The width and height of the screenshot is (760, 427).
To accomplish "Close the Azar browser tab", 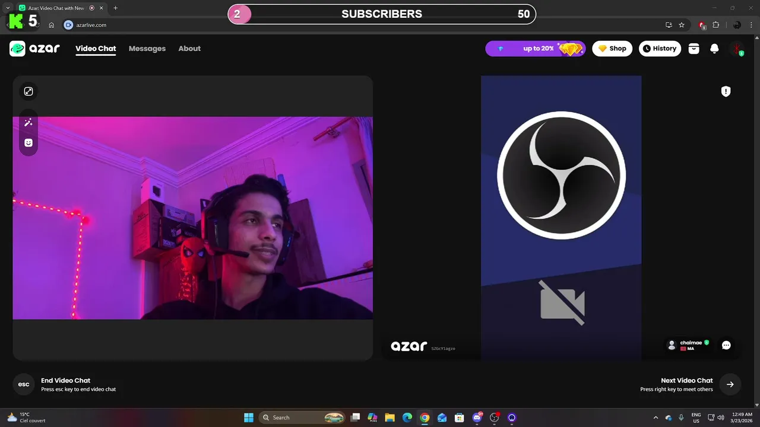I will (x=101, y=8).
